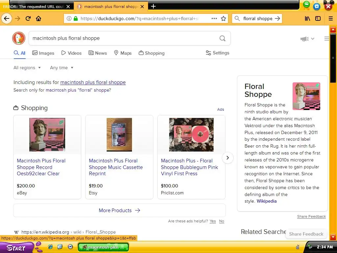Launch Internet Explorer from quick launch
The width and height of the screenshot is (337, 253).
point(50,247)
